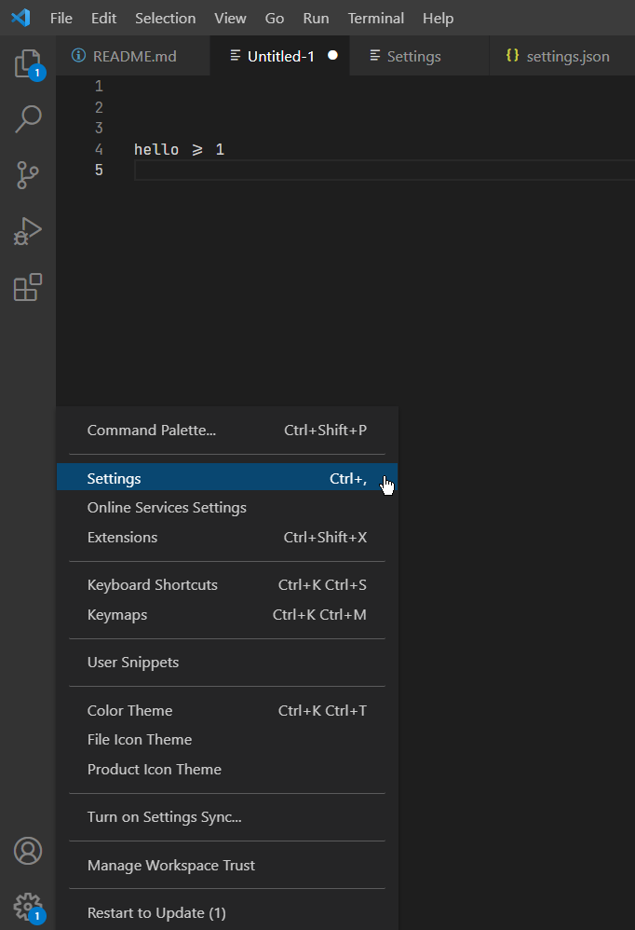Viewport: 635px width, 930px height.
Task: Click the VS Code logo icon
Action: pyautogui.click(x=20, y=18)
